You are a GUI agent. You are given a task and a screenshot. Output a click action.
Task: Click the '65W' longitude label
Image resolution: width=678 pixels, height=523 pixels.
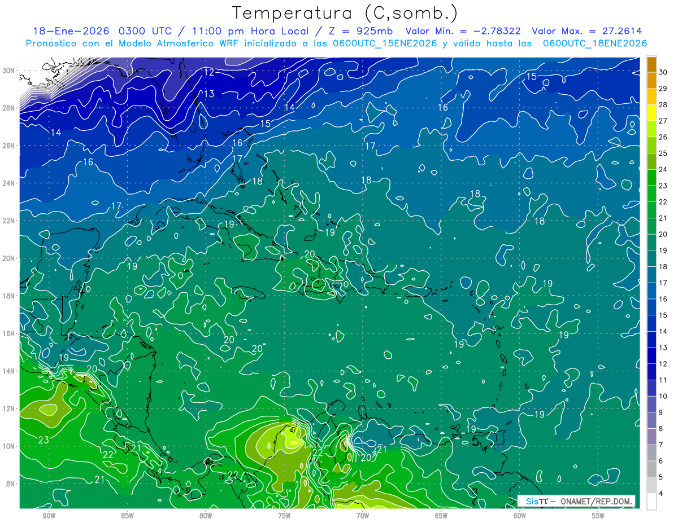[441, 516]
